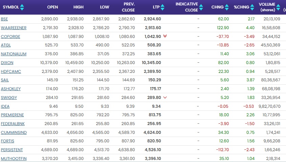The height and width of the screenshot is (162, 286).
Task: Click sort arrows next to INDICATIVE CLOSE
Action: [x=202, y=7]
